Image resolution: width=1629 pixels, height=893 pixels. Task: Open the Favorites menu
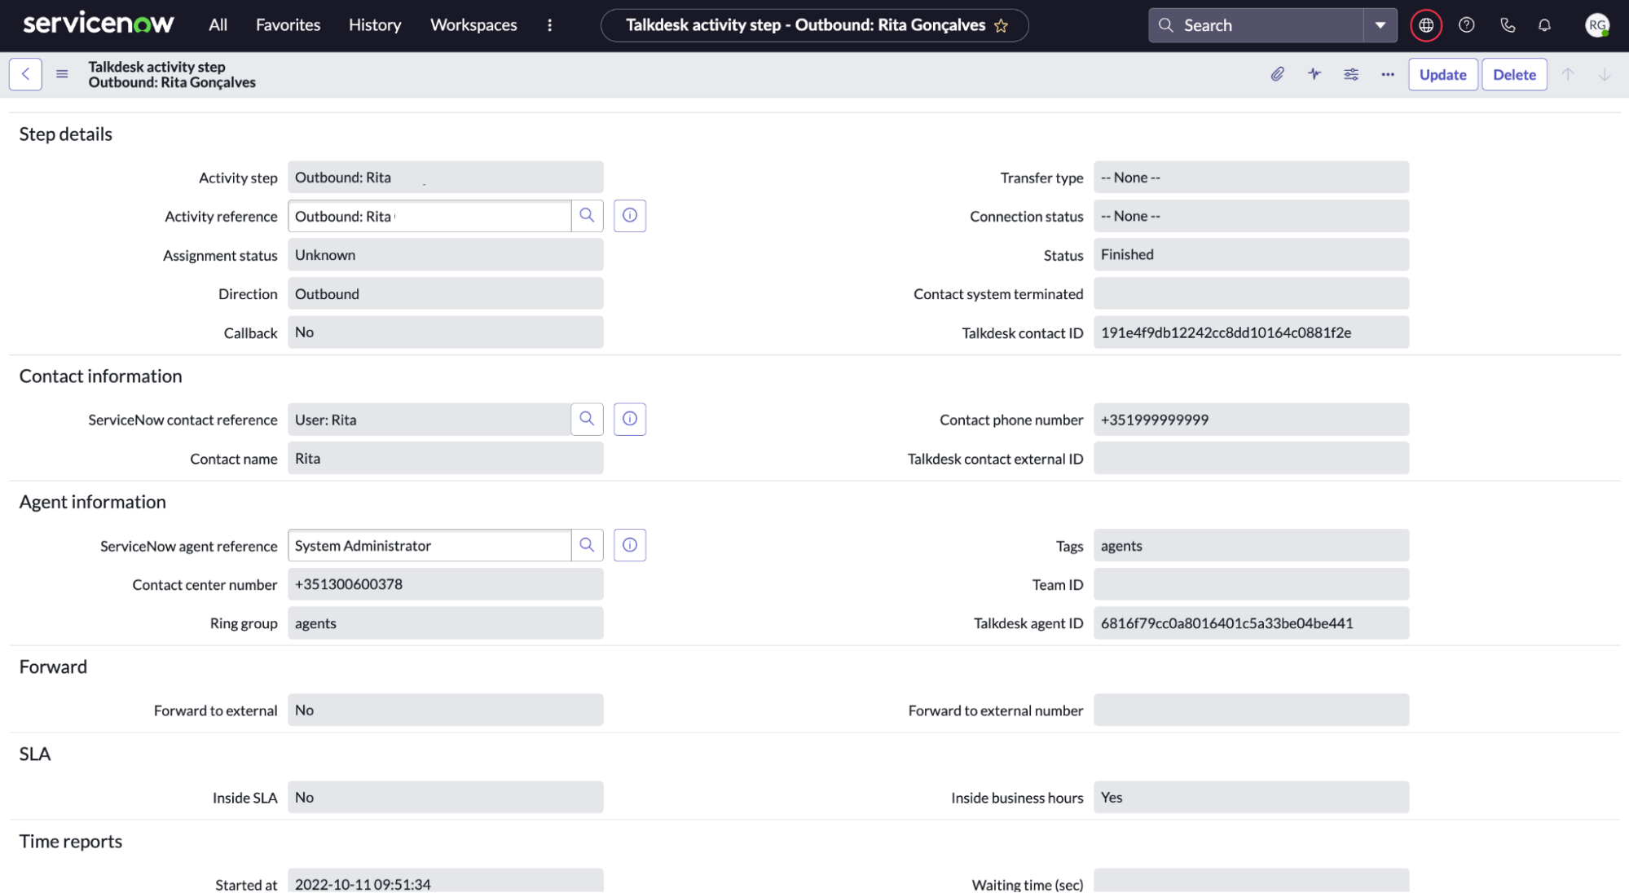pyautogui.click(x=288, y=25)
